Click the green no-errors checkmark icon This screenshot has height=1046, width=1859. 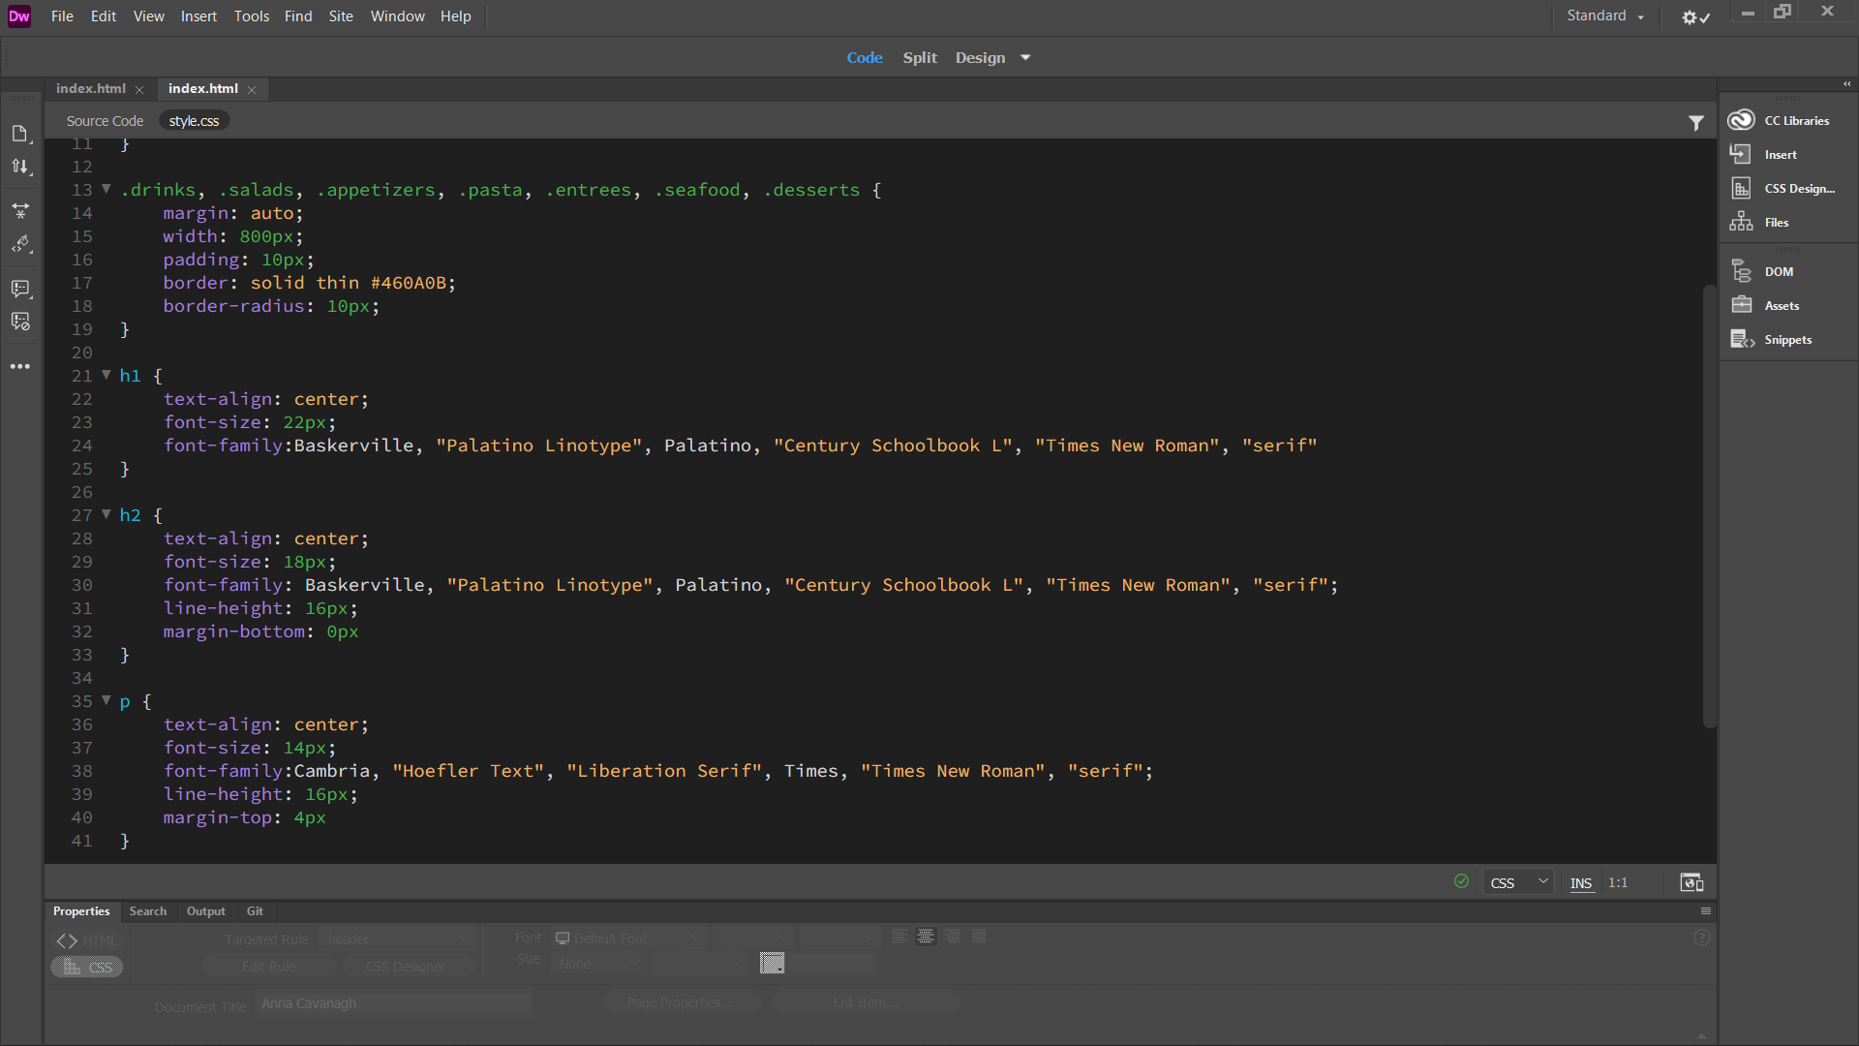point(1462,881)
